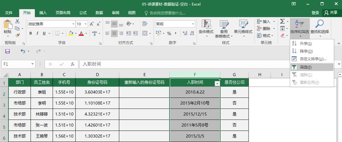Viewport: 342px width, 142px height.
Task: Toggle middle vertical alignment
Action: (114, 24)
